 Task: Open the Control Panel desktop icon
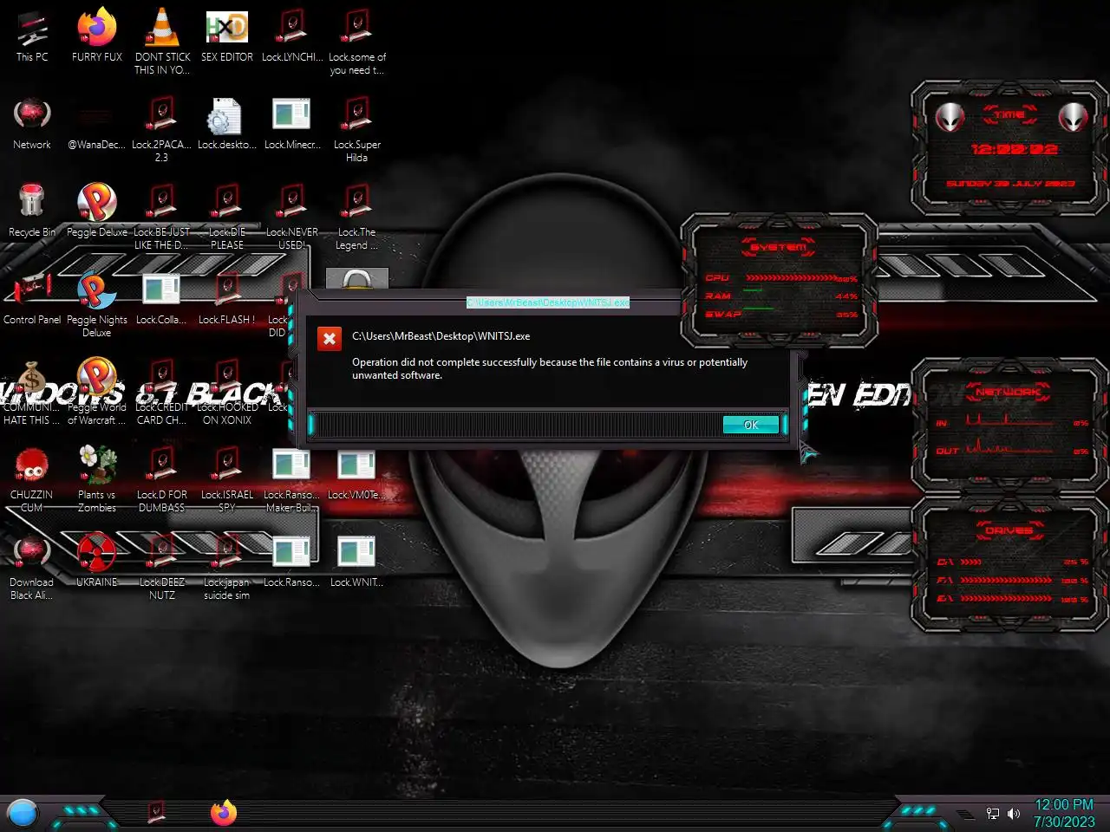coord(32,299)
